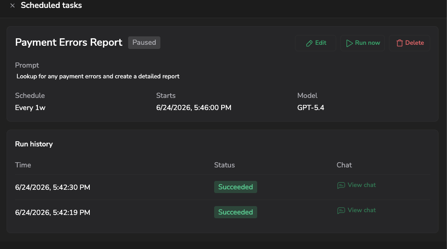Click the Chat column header
The height and width of the screenshot is (249, 447).
tap(344, 165)
